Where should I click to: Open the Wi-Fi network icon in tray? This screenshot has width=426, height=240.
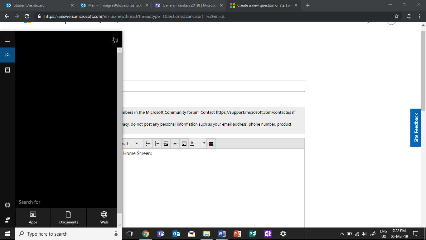coord(357,234)
